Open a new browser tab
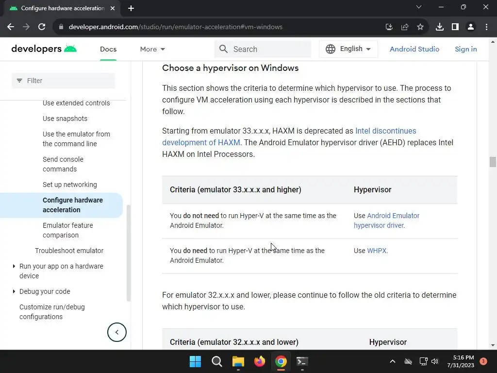 (x=131, y=8)
